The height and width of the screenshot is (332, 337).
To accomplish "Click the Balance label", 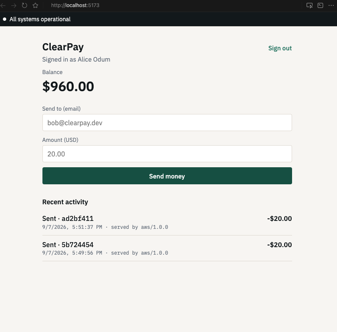I will point(52,72).
